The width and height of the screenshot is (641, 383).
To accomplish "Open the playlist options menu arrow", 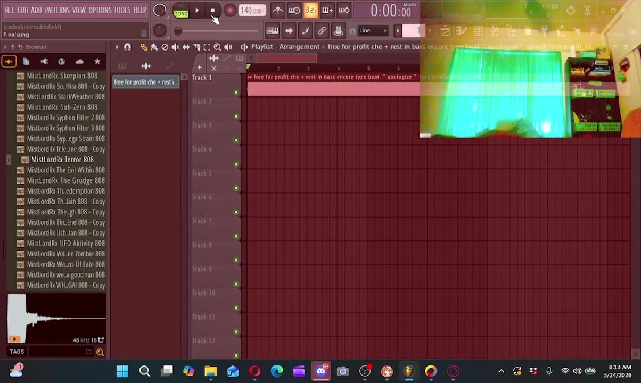I will pos(117,47).
